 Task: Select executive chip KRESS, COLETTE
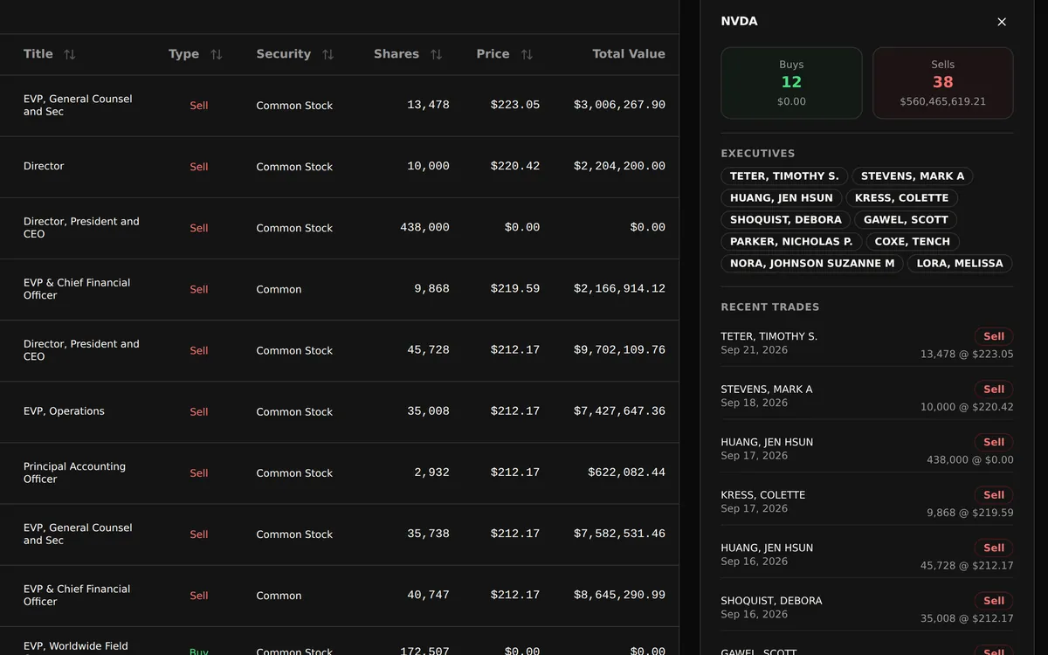(x=902, y=198)
